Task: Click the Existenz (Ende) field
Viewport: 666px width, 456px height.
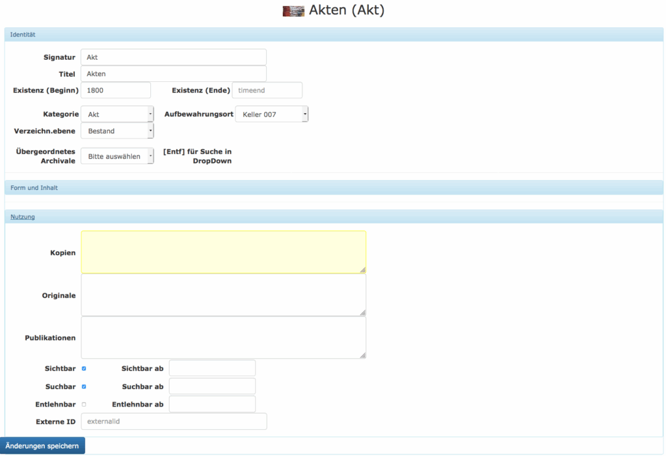Action: click(267, 90)
